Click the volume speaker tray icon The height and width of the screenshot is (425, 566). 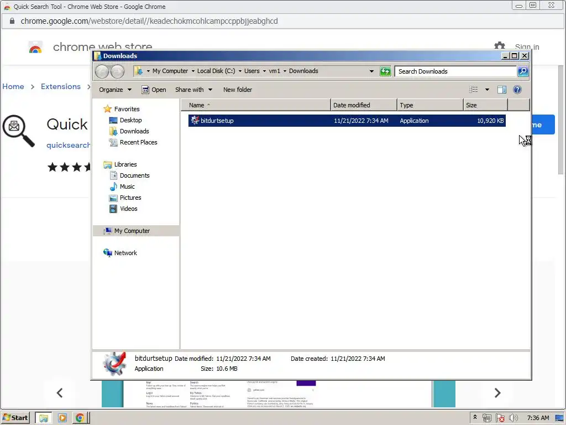(x=513, y=418)
